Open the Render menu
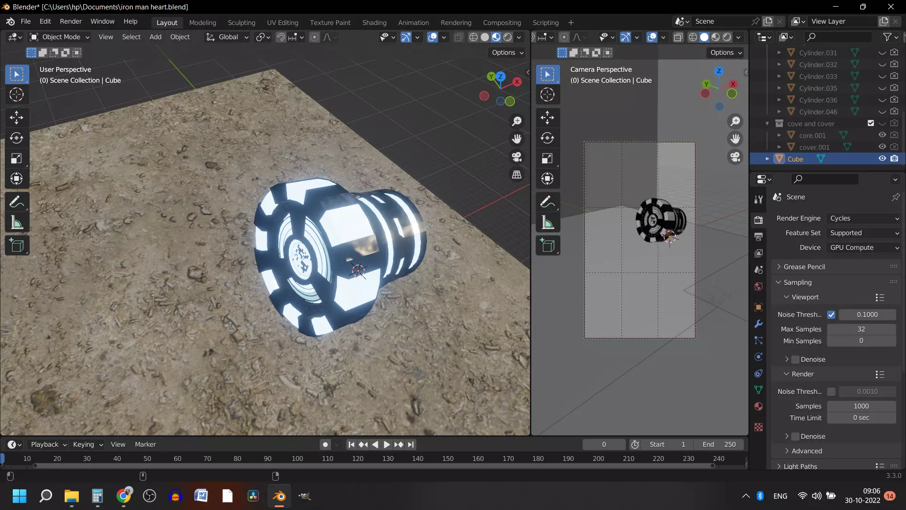The width and height of the screenshot is (906, 510). (x=71, y=21)
